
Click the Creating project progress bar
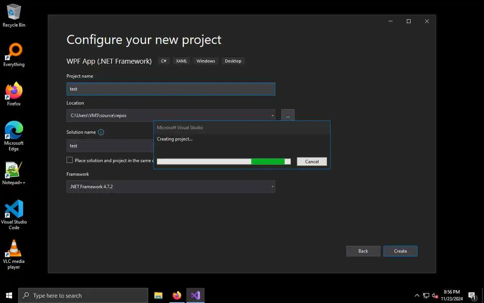pos(224,161)
